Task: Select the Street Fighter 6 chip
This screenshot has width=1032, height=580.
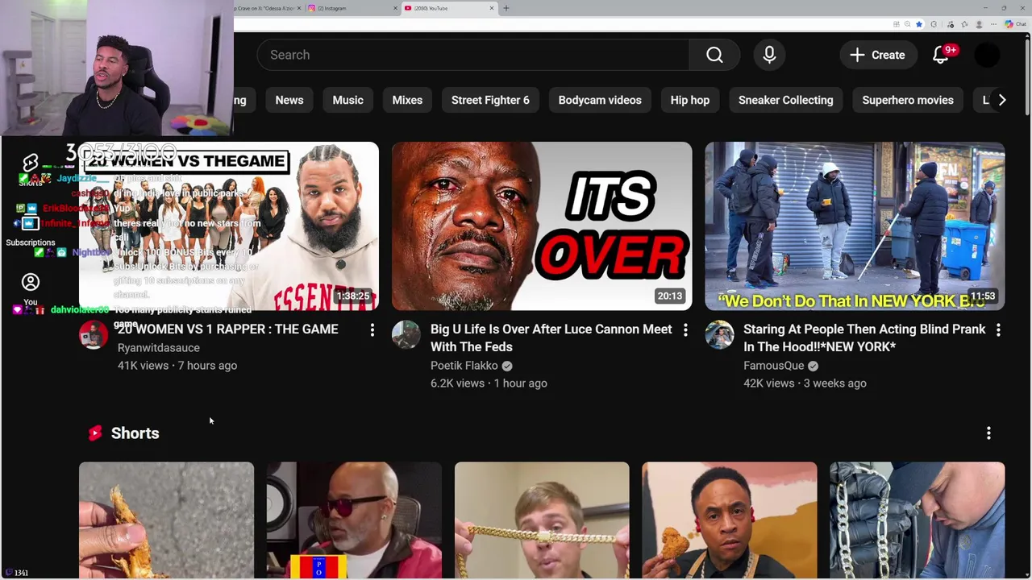Action: coord(490,100)
